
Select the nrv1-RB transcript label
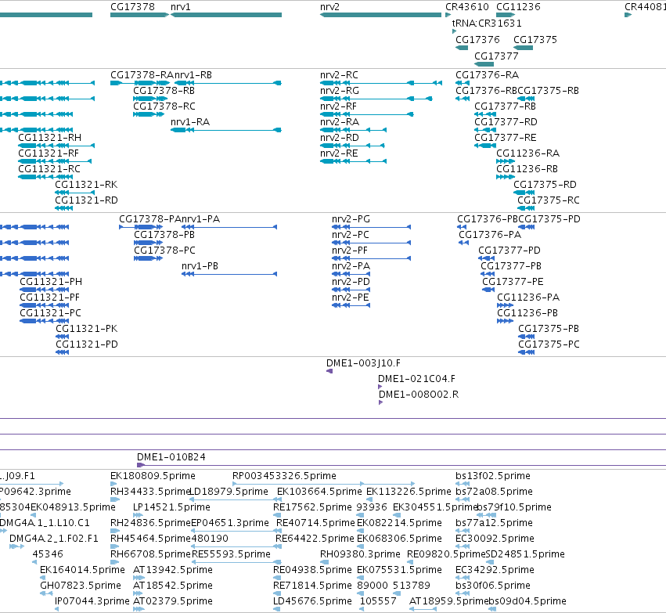coord(193,75)
